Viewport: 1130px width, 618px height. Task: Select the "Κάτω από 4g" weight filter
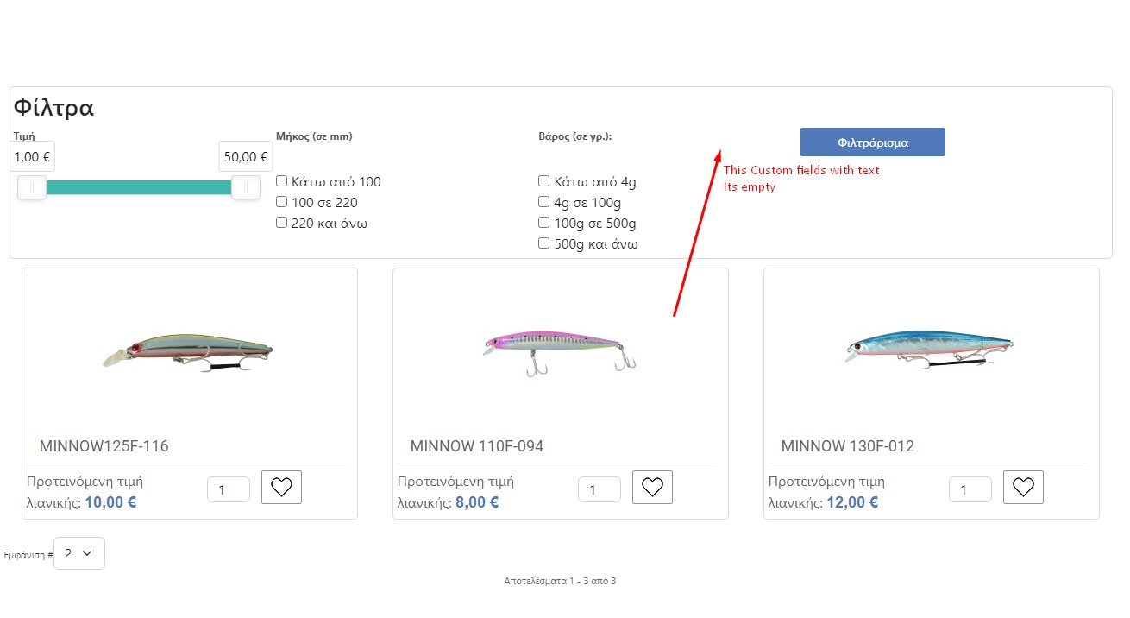tap(544, 181)
